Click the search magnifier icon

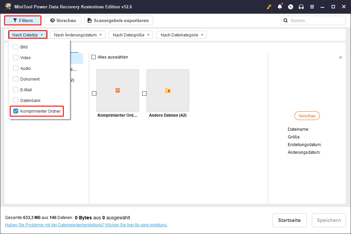pos(285,20)
